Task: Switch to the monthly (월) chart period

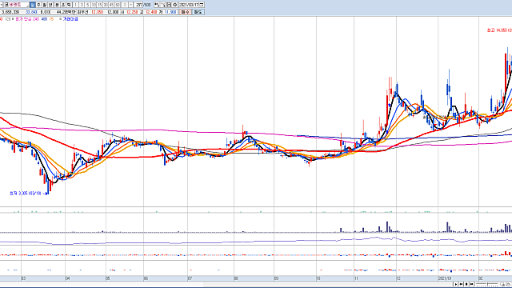Action: (x=45, y=5)
